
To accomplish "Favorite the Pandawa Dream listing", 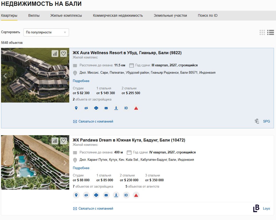I will coord(63,141).
